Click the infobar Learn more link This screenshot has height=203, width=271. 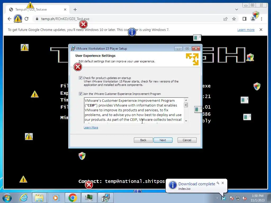pos(246,30)
